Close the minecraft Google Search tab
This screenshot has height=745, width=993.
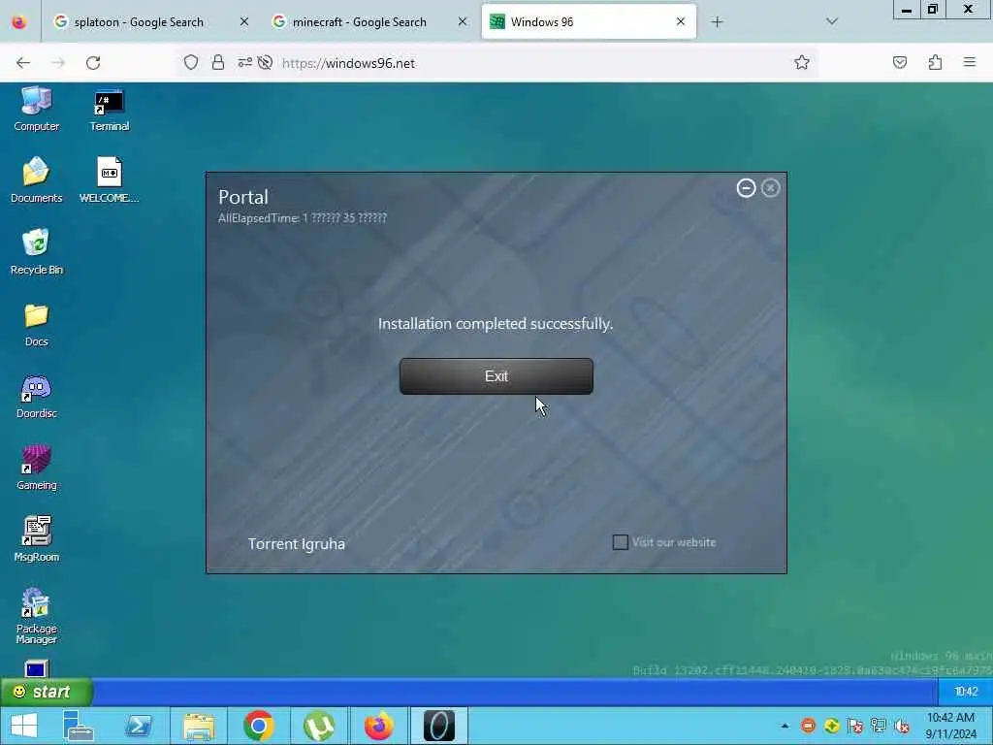(x=463, y=22)
